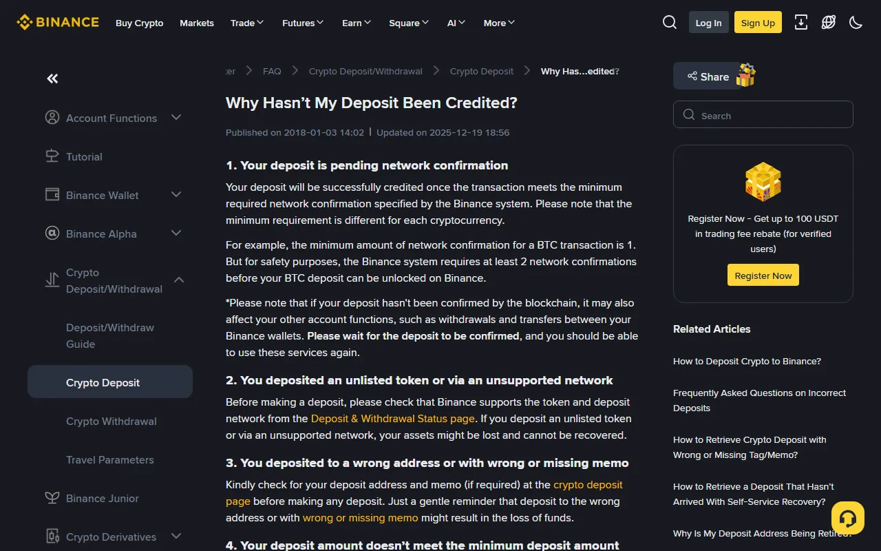Toggle dark mode moon icon
This screenshot has width=881, height=551.
pos(856,22)
